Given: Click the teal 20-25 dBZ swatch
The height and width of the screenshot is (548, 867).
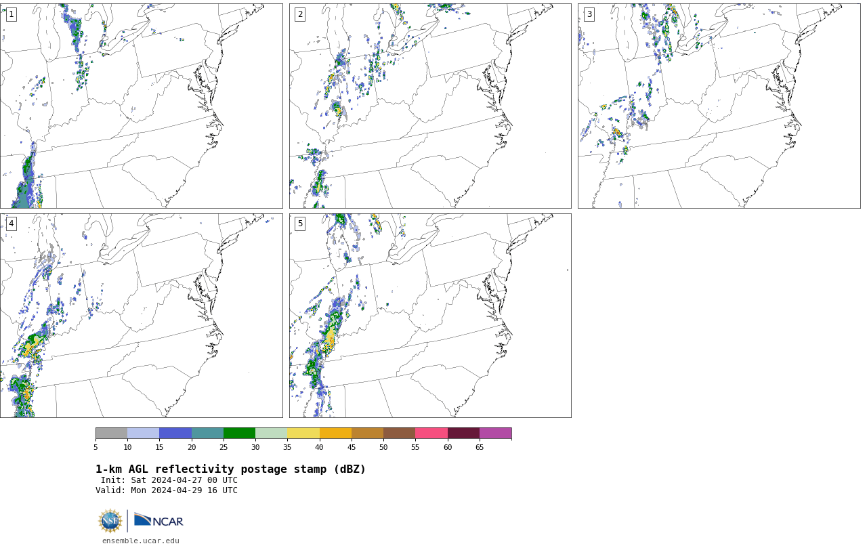Looking at the screenshot, I should [x=207, y=434].
